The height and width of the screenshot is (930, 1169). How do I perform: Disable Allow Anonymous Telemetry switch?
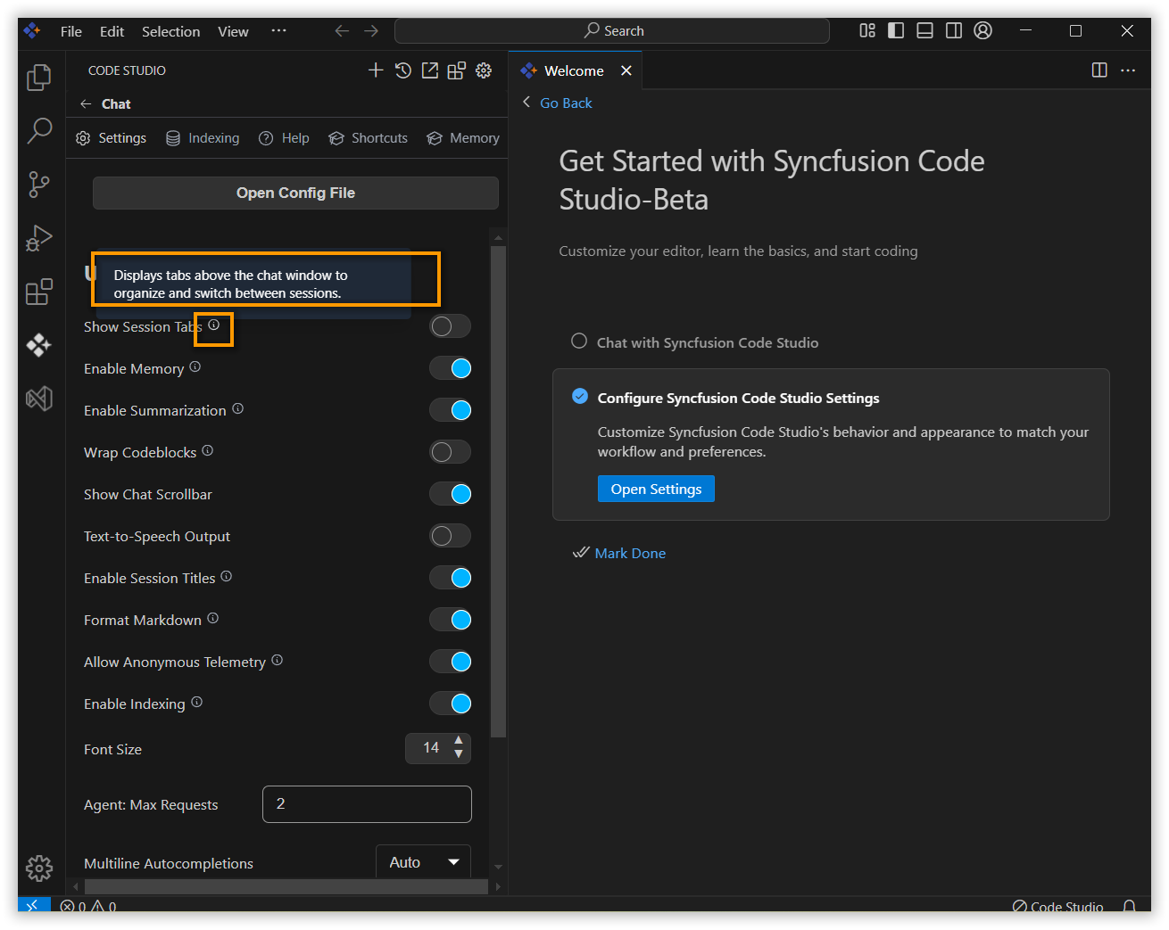coord(450,662)
